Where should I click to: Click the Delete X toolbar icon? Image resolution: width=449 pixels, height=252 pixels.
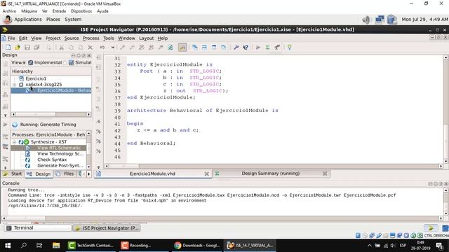point(90,48)
